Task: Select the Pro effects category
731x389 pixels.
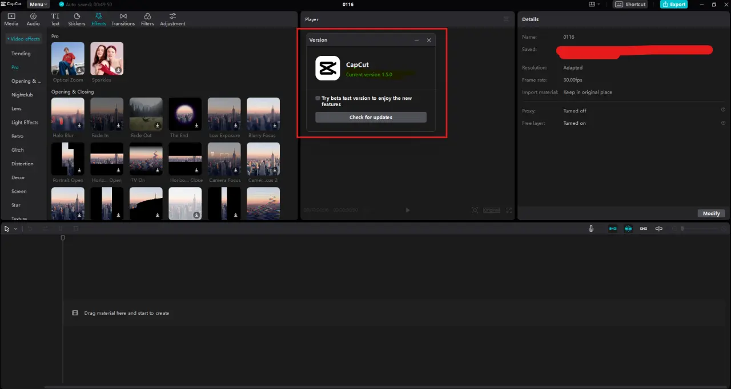Action: click(x=15, y=67)
